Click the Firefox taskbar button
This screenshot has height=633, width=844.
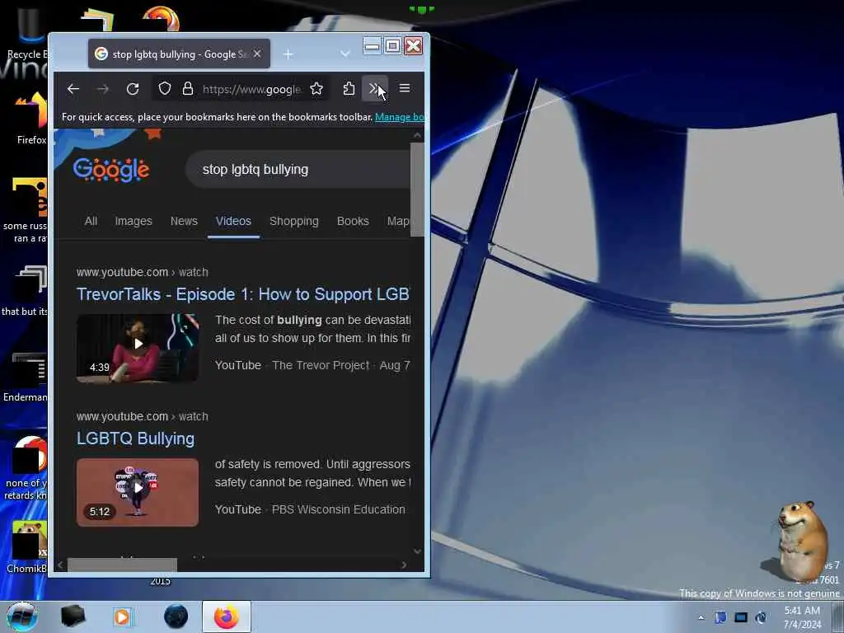[227, 617]
